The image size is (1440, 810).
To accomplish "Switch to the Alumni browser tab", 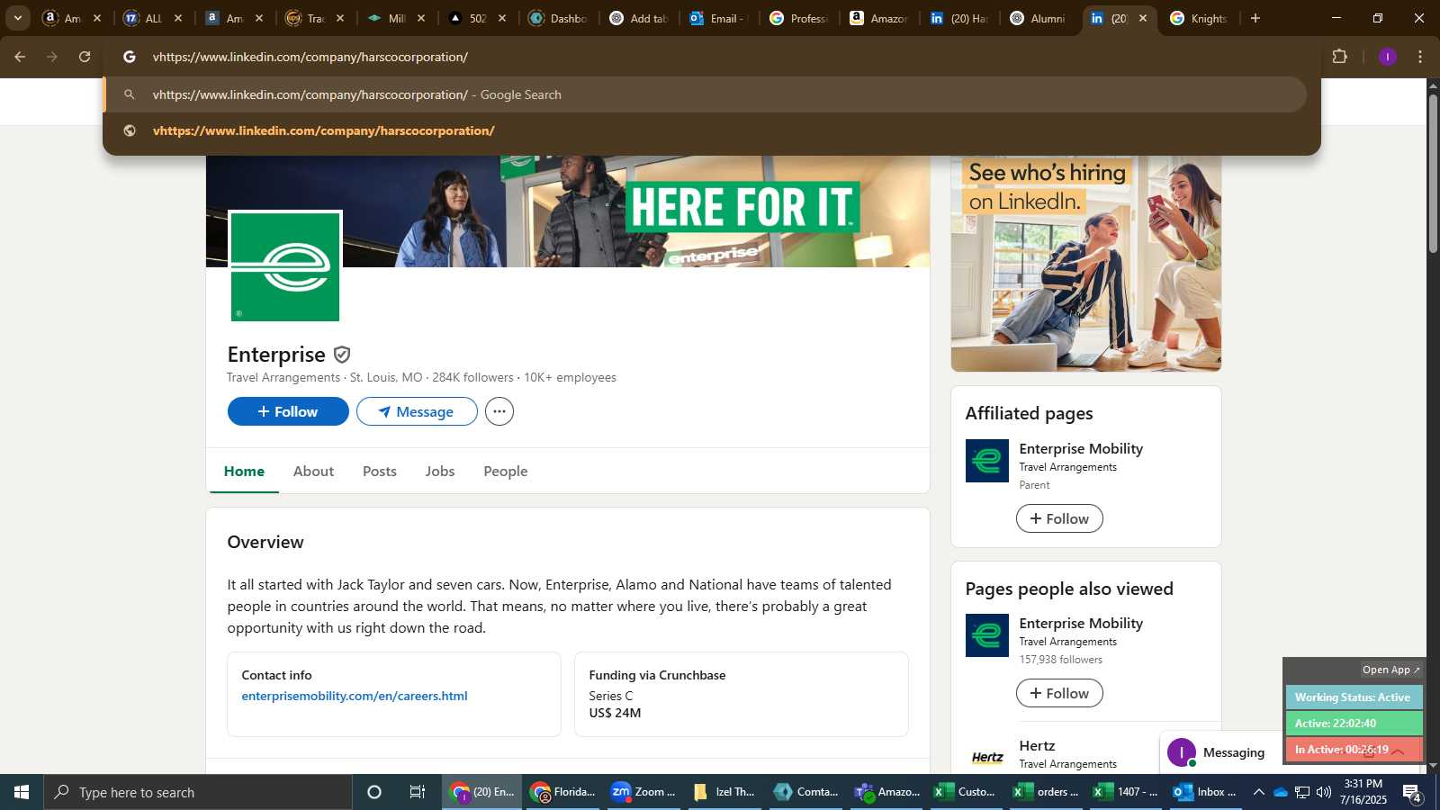I will pyautogui.click(x=1038, y=18).
